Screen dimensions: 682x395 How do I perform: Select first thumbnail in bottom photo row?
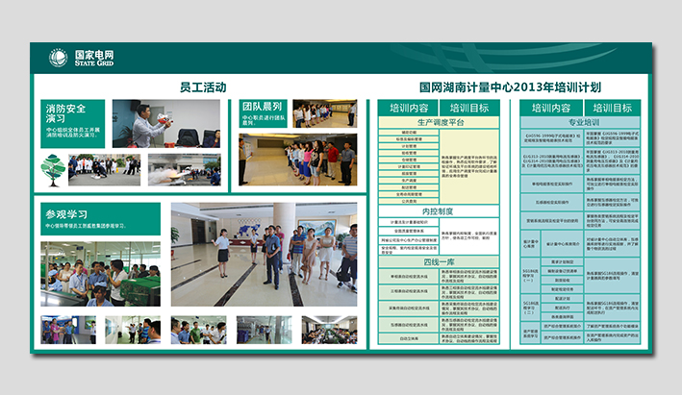tap(67, 330)
